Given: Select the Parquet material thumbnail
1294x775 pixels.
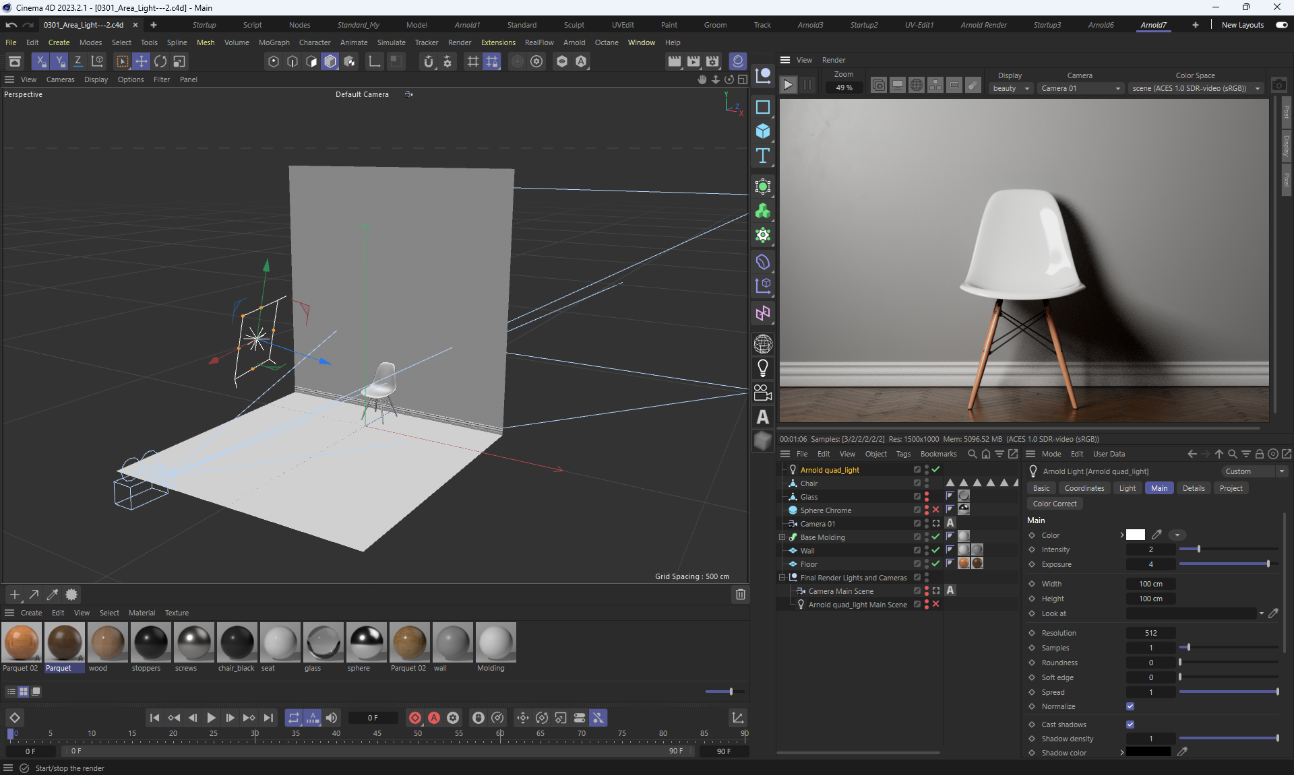Looking at the screenshot, I should click(65, 642).
